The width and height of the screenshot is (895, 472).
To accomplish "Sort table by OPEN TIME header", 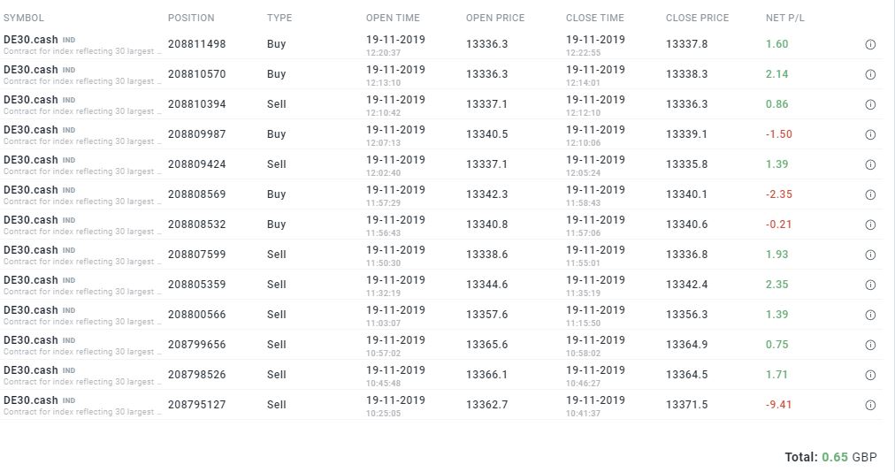I will tap(393, 19).
